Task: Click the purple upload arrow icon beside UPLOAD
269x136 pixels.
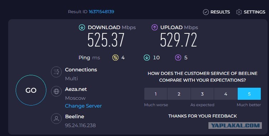Action: tap(155, 27)
